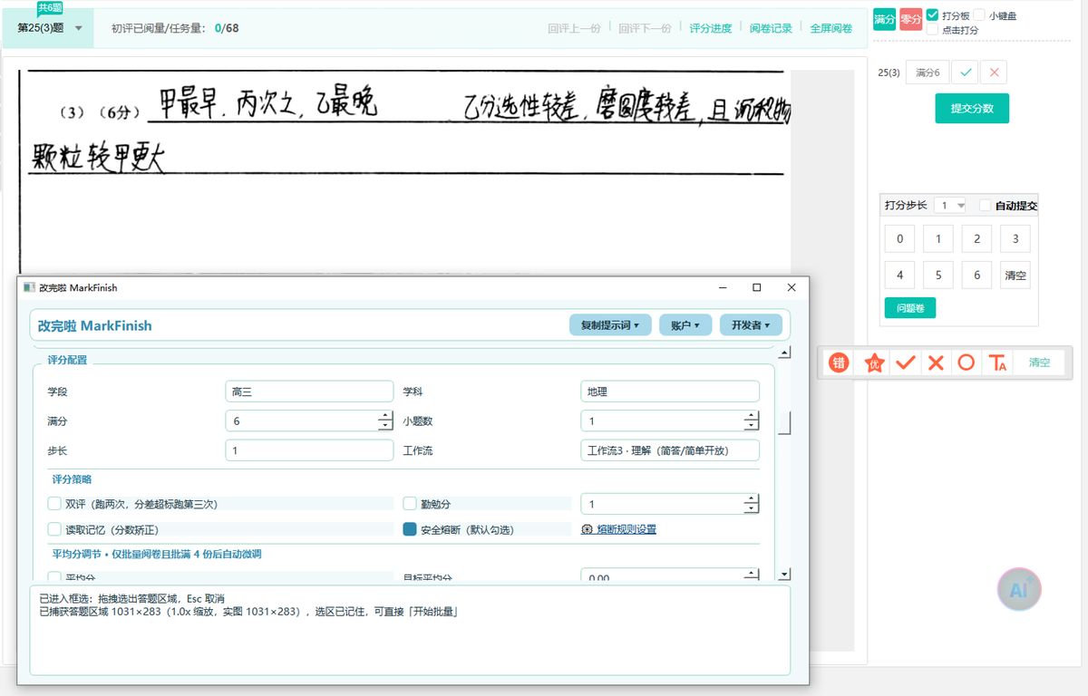Select the red 错 (wrong) annotation stamp
The image size is (1088, 696).
(840, 362)
